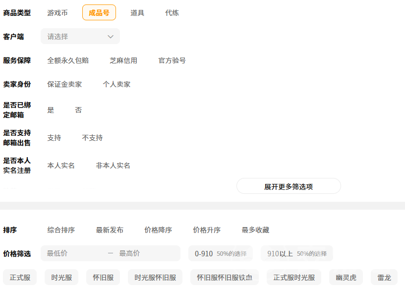Enable 全额永久包赔 service guarantee filter
This screenshot has height=291, width=405.
point(68,60)
